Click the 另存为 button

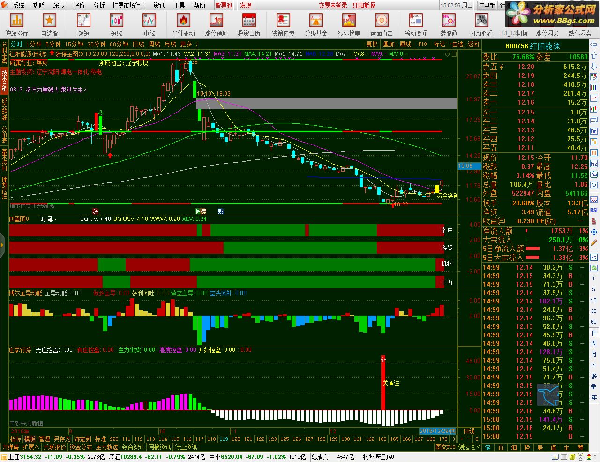point(62,439)
